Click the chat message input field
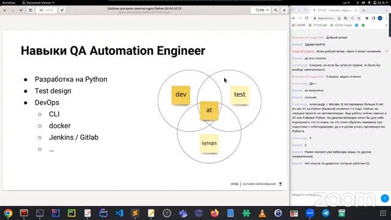This screenshot has width=391, height=220. click(x=334, y=195)
